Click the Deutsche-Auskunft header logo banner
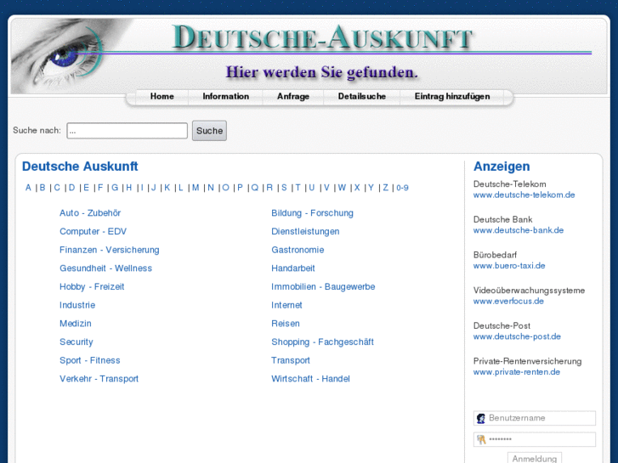 [x=309, y=55]
